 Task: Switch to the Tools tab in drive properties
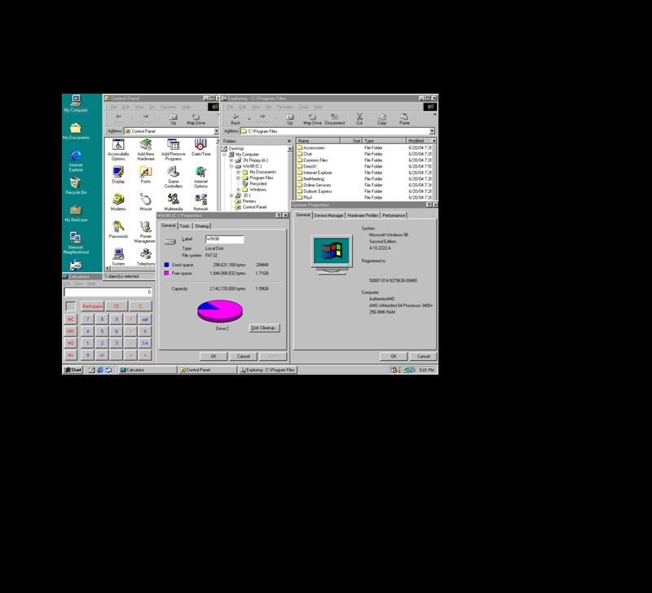tap(184, 226)
